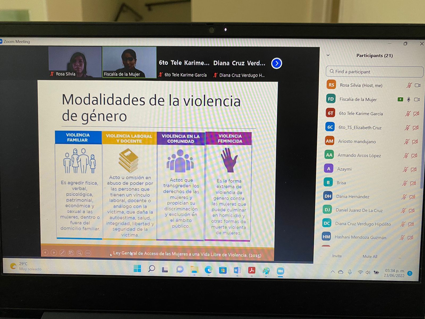The width and height of the screenshot is (425, 319).
Task: Click the next video thumbnails arrow button
Action: [x=277, y=63]
